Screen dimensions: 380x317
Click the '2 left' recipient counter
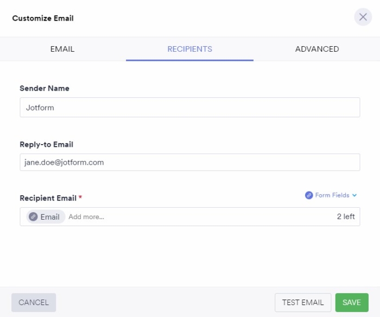pyautogui.click(x=346, y=217)
